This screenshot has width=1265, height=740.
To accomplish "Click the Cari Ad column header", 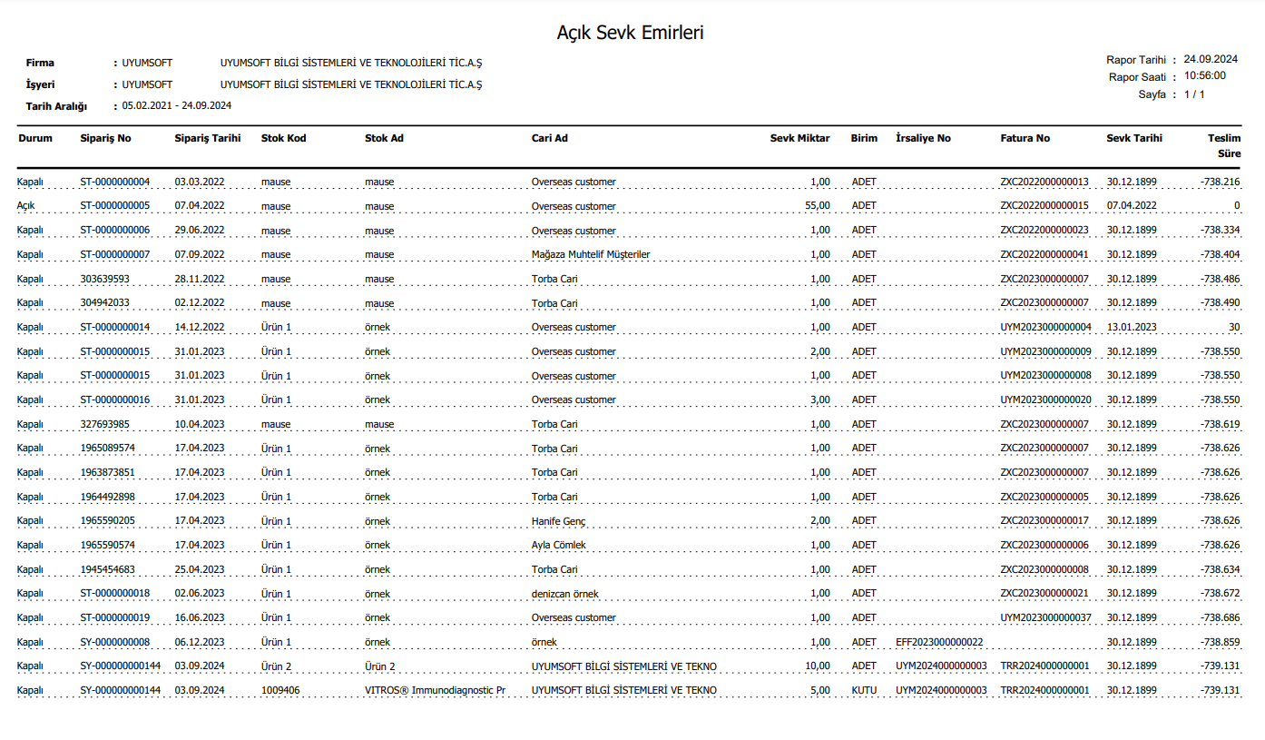I will [550, 138].
